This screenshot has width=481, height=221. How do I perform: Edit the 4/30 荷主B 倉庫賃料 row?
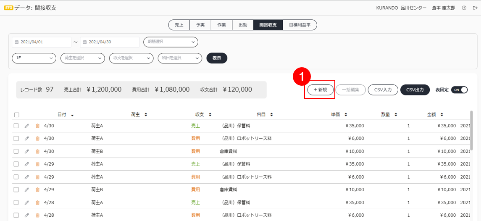coord(27,151)
